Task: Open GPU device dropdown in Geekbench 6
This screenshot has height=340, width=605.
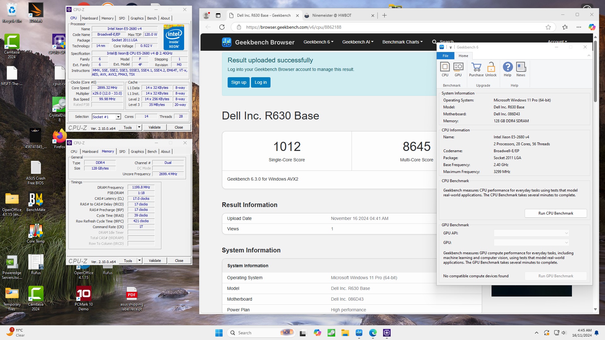Action: [531, 243]
